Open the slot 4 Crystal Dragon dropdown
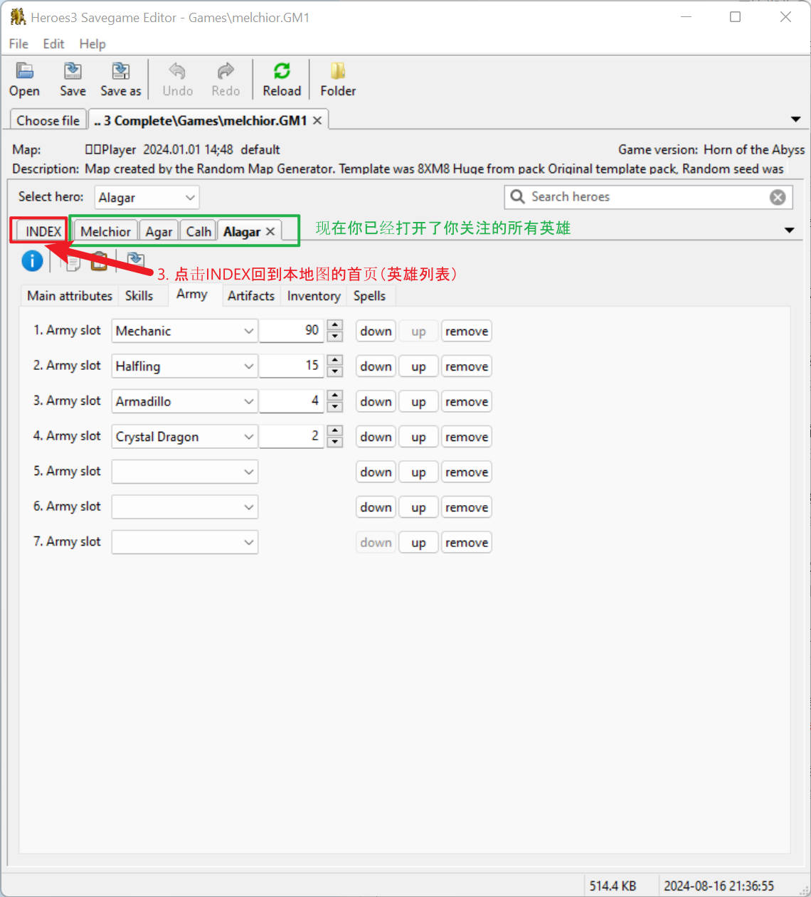 tap(185, 437)
